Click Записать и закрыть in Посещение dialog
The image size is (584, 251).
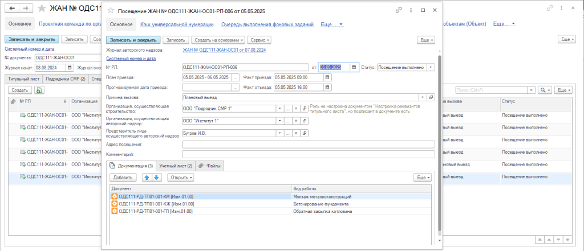click(x=133, y=39)
